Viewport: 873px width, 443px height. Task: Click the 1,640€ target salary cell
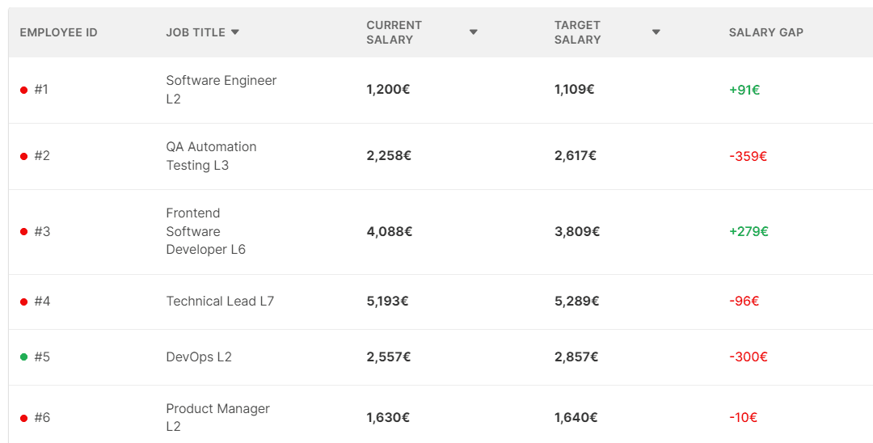pyautogui.click(x=576, y=417)
